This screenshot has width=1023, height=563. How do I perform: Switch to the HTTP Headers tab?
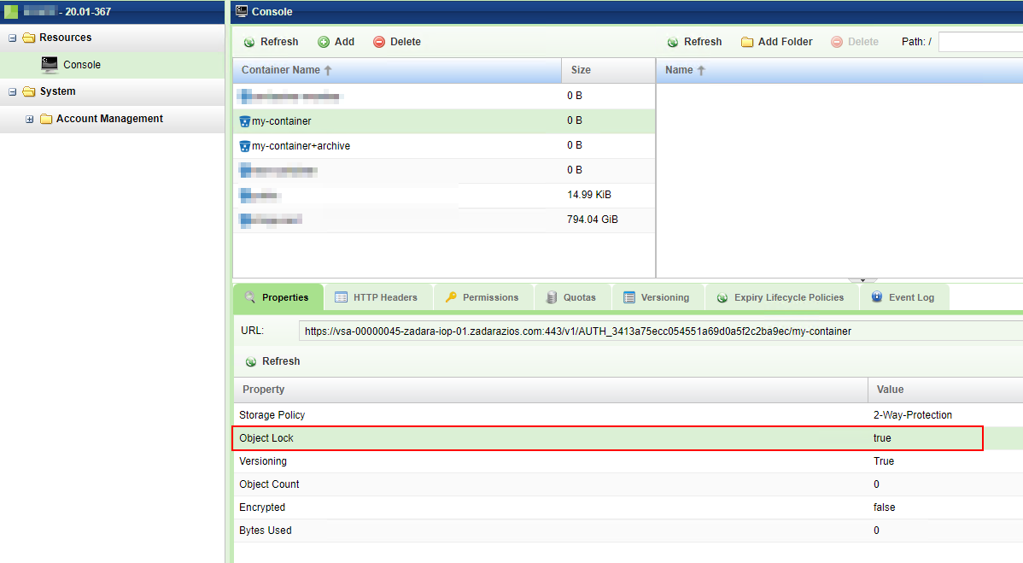click(x=377, y=297)
